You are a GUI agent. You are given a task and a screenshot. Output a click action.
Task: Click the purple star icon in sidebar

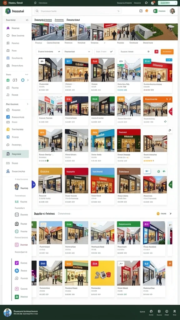click(x=8, y=28)
